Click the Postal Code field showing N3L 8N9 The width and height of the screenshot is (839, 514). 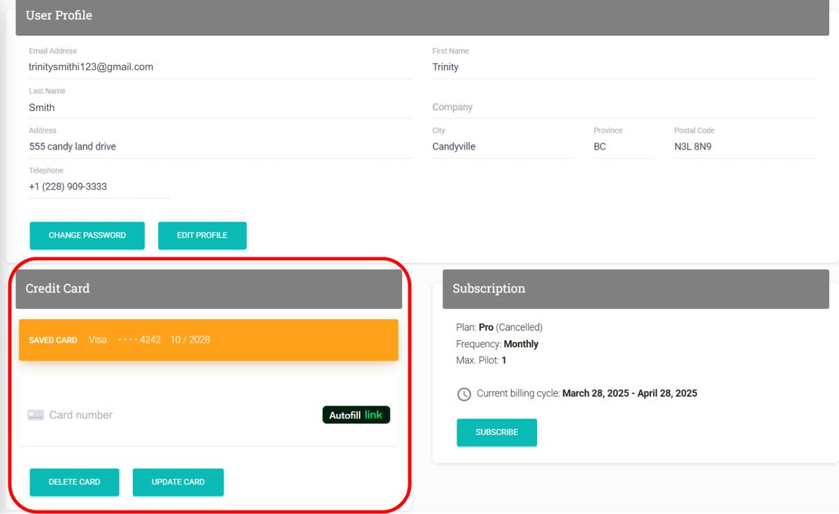pyautogui.click(x=699, y=146)
